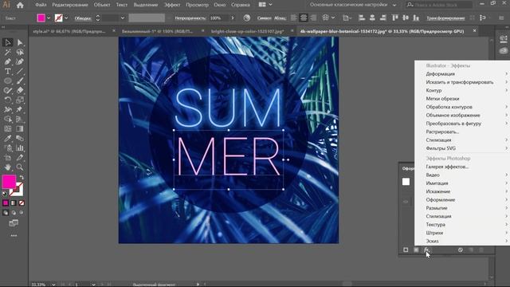Click the clear appearance icon
This screenshot has height=287, width=510.
click(x=461, y=250)
